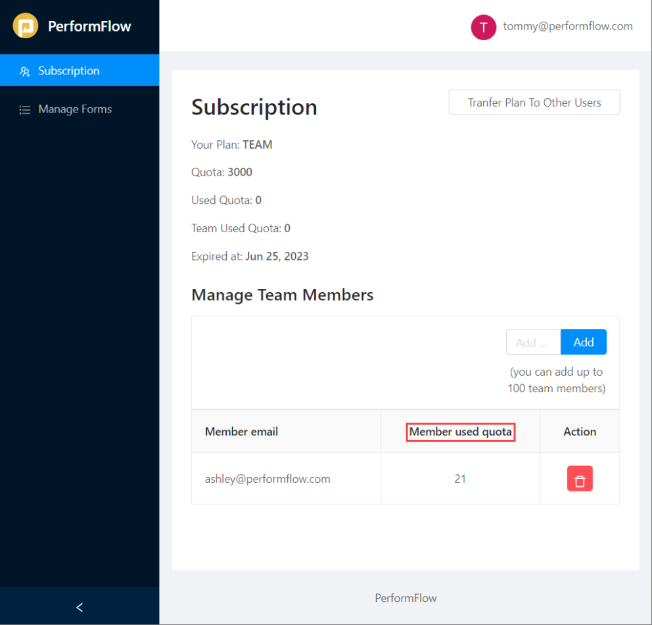Click the delete action icon in the table
The image size is (652, 625).
click(x=579, y=478)
